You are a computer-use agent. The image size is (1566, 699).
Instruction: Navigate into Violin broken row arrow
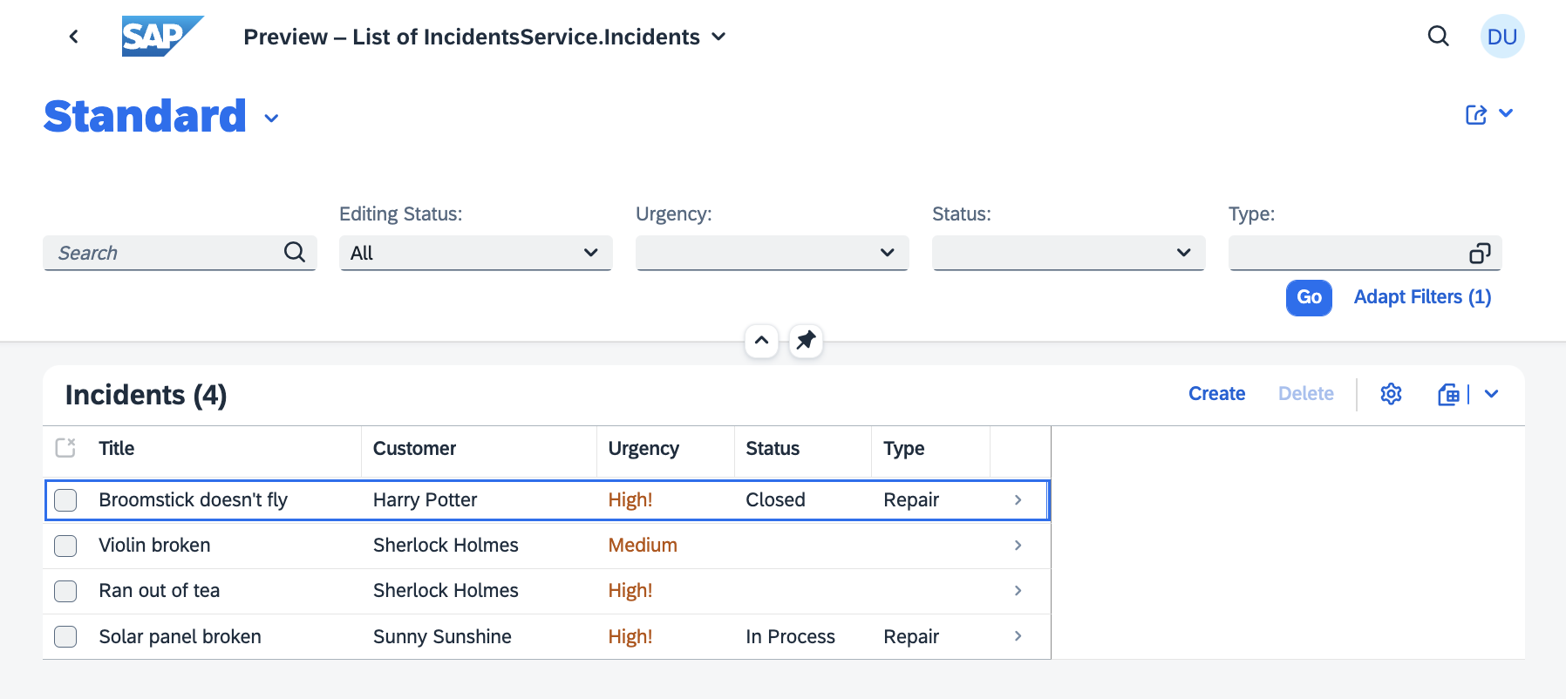1018,546
